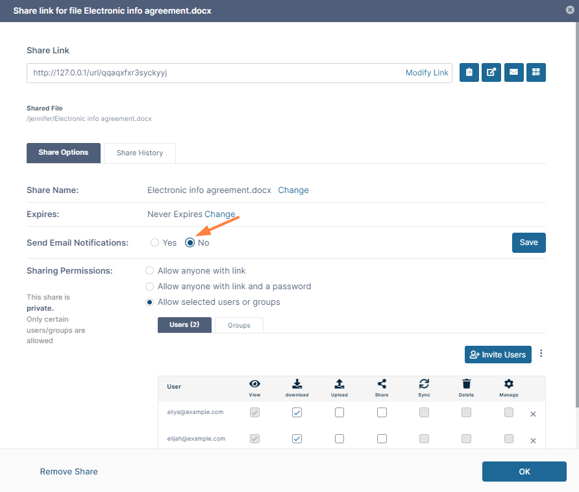Image resolution: width=579 pixels, height=492 pixels.
Task: Remove aliya@example.com from the share
Action: 533,414
